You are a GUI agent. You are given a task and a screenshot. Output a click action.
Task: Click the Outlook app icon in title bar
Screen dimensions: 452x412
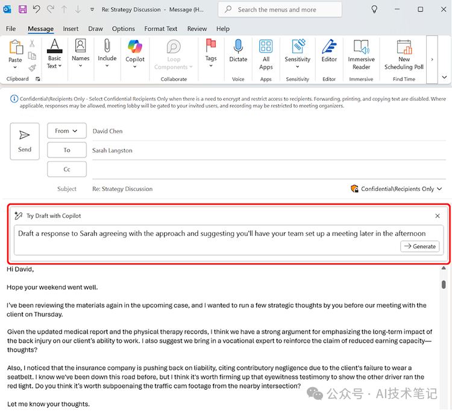click(x=7, y=9)
